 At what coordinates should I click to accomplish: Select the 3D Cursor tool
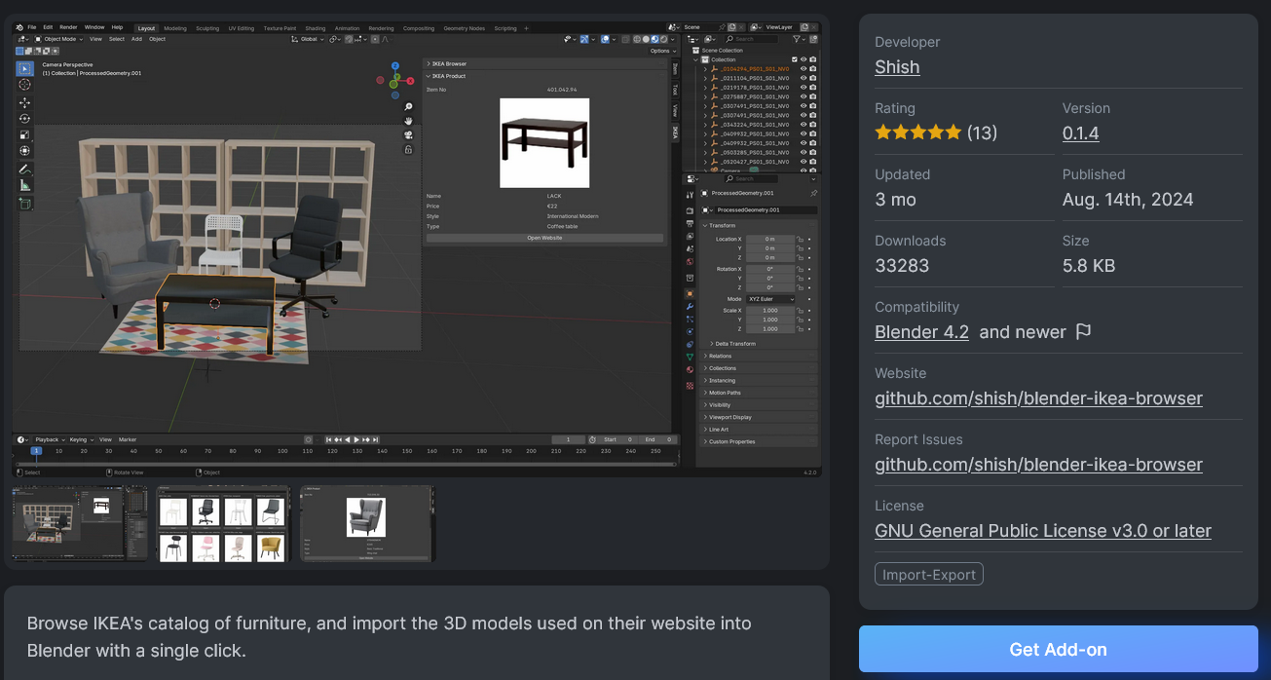24,85
